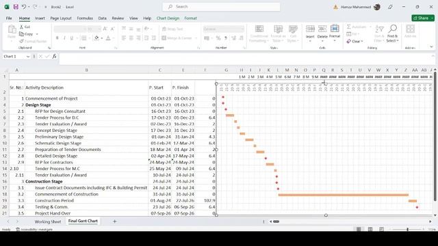The width and height of the screenshot is (438, 246).
Task: Click the Activity Description header cell
Action: [x=87, y=87]
